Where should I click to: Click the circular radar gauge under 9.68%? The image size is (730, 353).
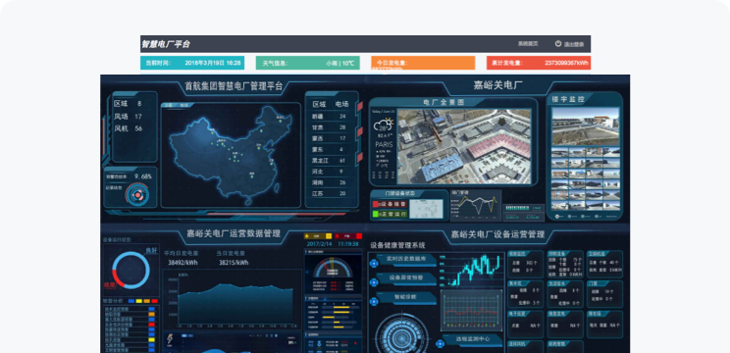(136, 194)
